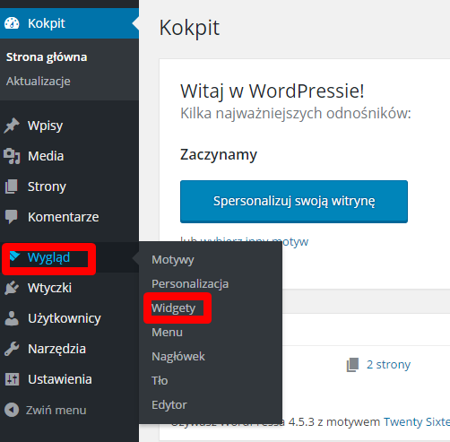Open Personalizacja from the submenu
Screen dimensions: 450x442
pos(190,284)
